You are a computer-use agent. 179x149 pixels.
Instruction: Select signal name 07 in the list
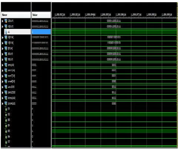coord(9,142)
